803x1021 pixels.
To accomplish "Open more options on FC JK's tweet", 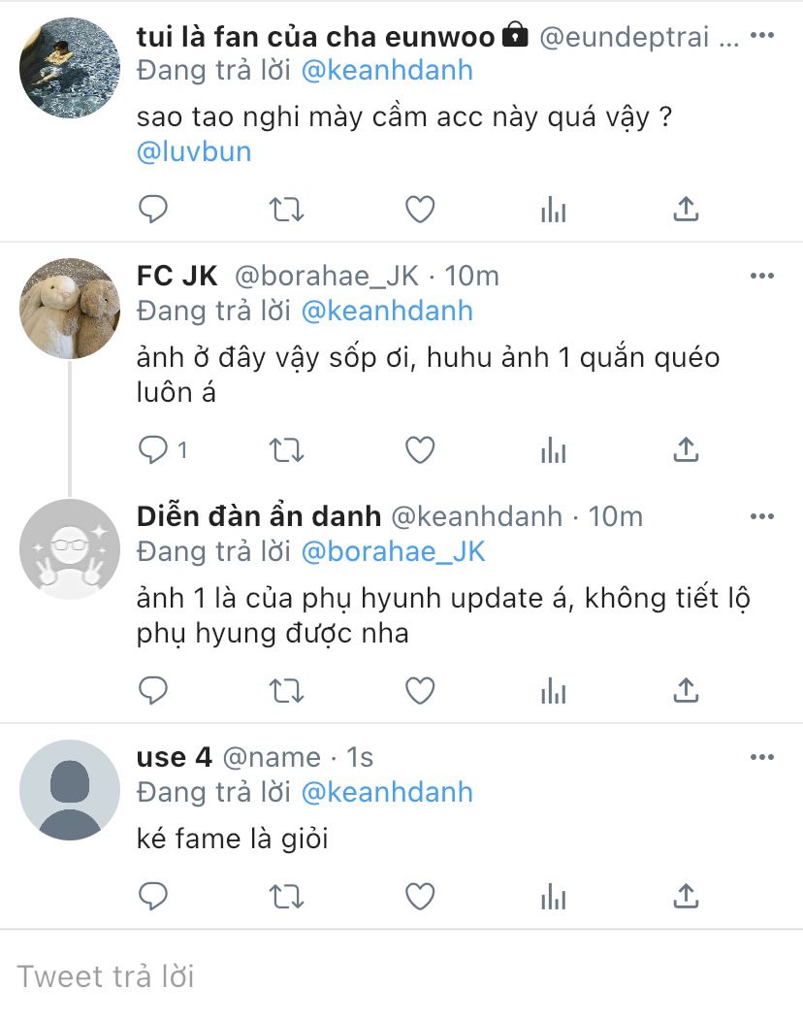I will [762, 276].
